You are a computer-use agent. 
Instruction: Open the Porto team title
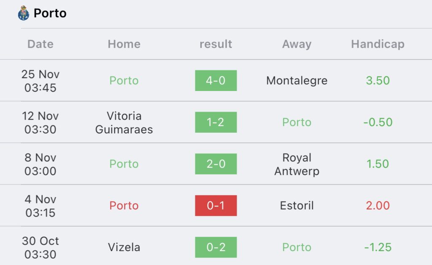point(50,13)
